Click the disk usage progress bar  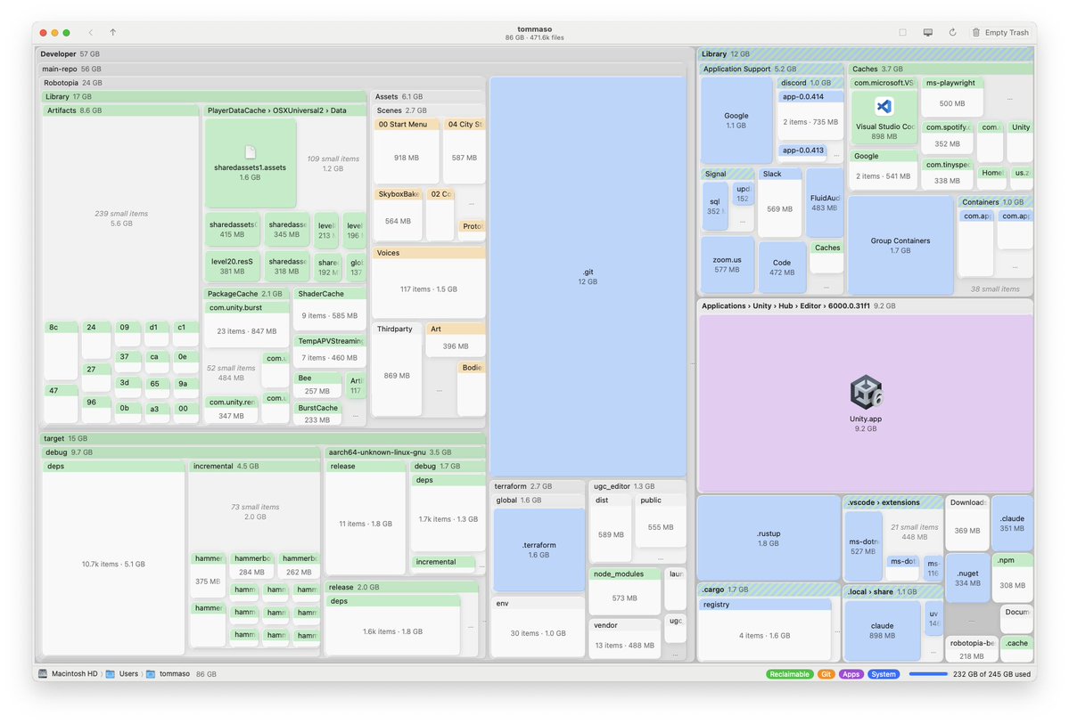pos(928,674)
